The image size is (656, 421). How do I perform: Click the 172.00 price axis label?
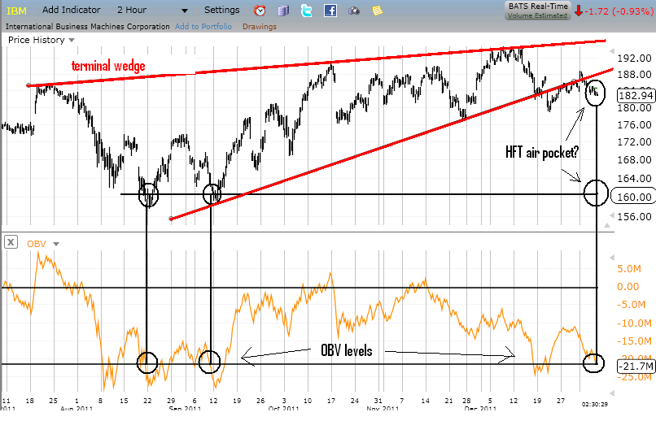tap(634, 142)
